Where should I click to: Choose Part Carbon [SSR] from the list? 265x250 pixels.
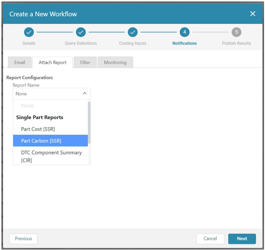[x=51, y=141]
